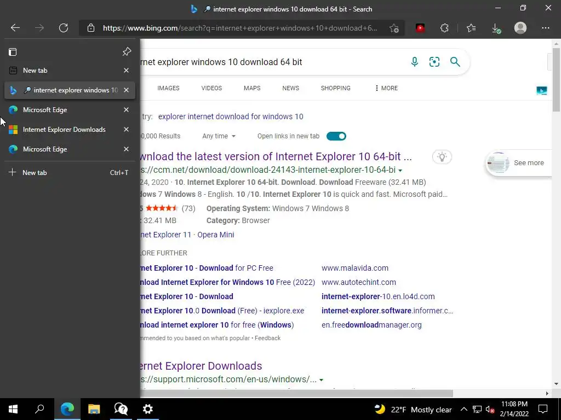
Task: Click the horizontal scrollbar thumb
Action: point(296,393)
